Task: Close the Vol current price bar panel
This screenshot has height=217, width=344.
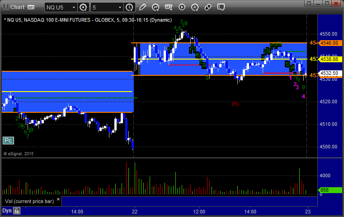Action: [58, 199]
